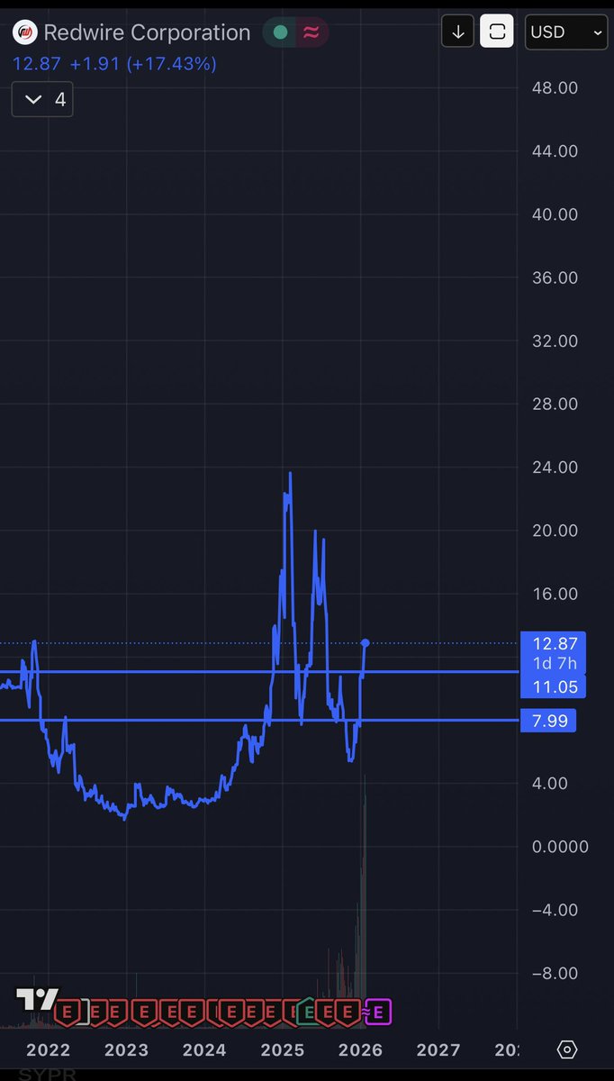Click the −8.00 price scale label
The image size is (614, 1081).
[555, 973]
